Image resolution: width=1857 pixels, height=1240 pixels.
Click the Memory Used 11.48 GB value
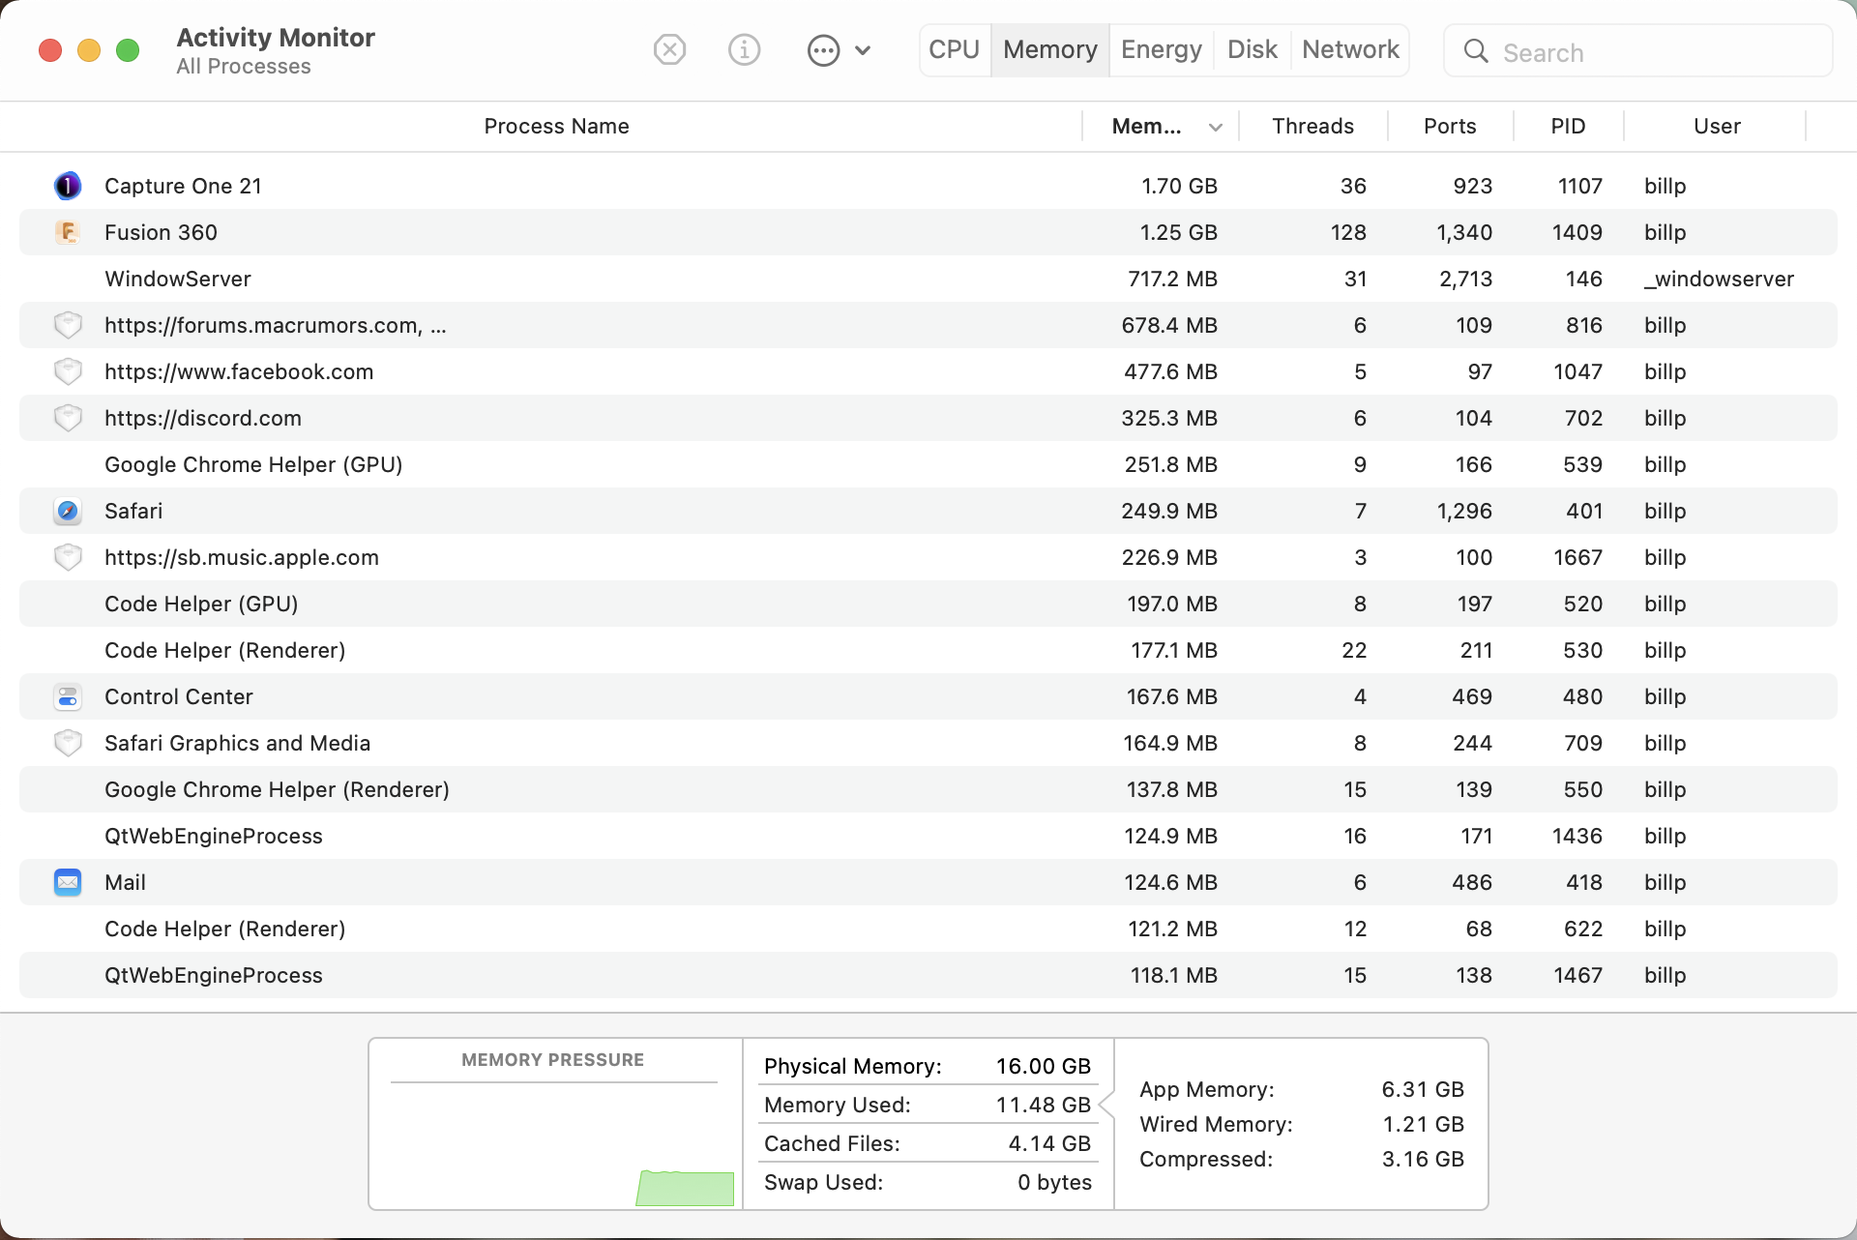tap(1044, 1105)
